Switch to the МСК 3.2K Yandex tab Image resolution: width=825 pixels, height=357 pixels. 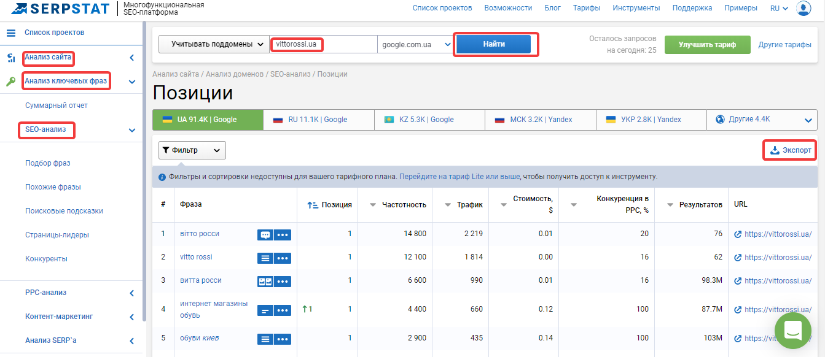click(541, 120)
